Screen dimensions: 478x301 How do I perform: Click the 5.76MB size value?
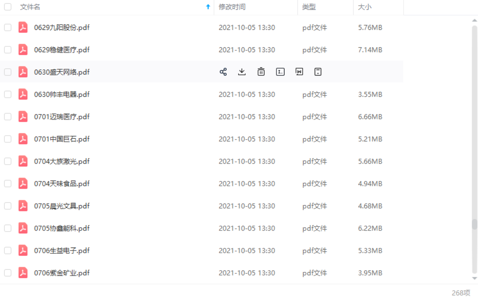pos(370,28)
